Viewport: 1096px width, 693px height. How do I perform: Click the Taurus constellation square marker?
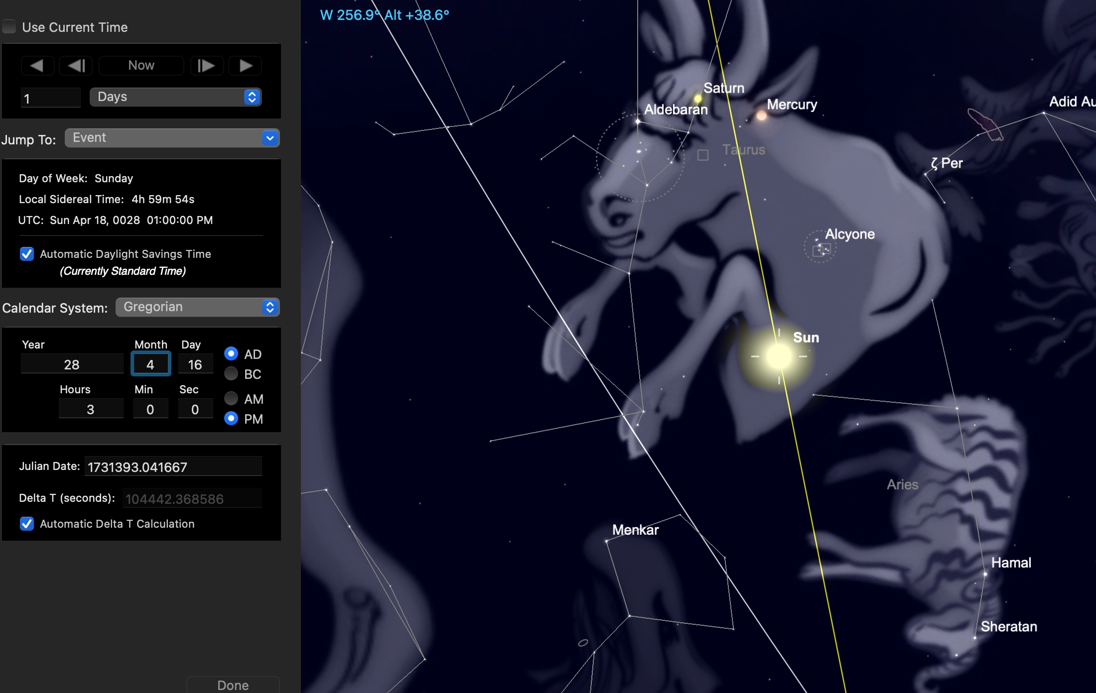[x=703, y=155]
